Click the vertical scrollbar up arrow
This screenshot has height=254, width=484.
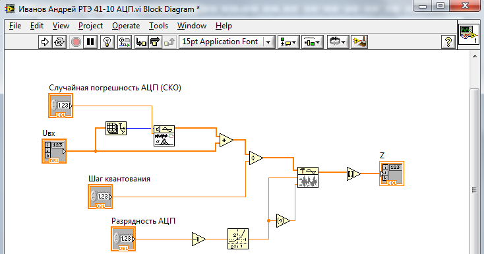click(x=475, y=56)
